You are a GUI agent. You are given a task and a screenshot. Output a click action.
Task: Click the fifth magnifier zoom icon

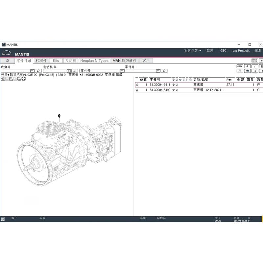click(x=19, y=79)
